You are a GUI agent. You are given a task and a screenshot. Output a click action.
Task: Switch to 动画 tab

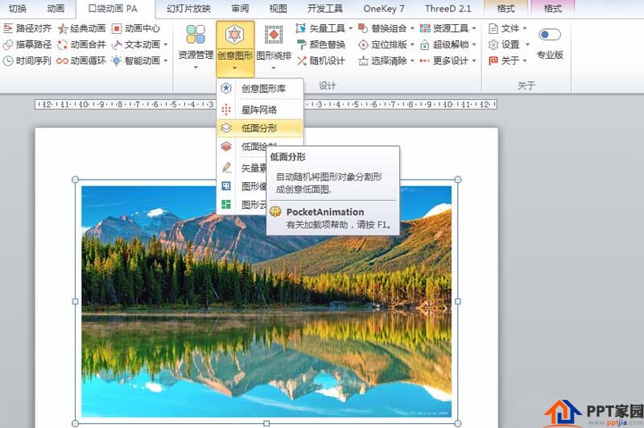coord(56,8)
